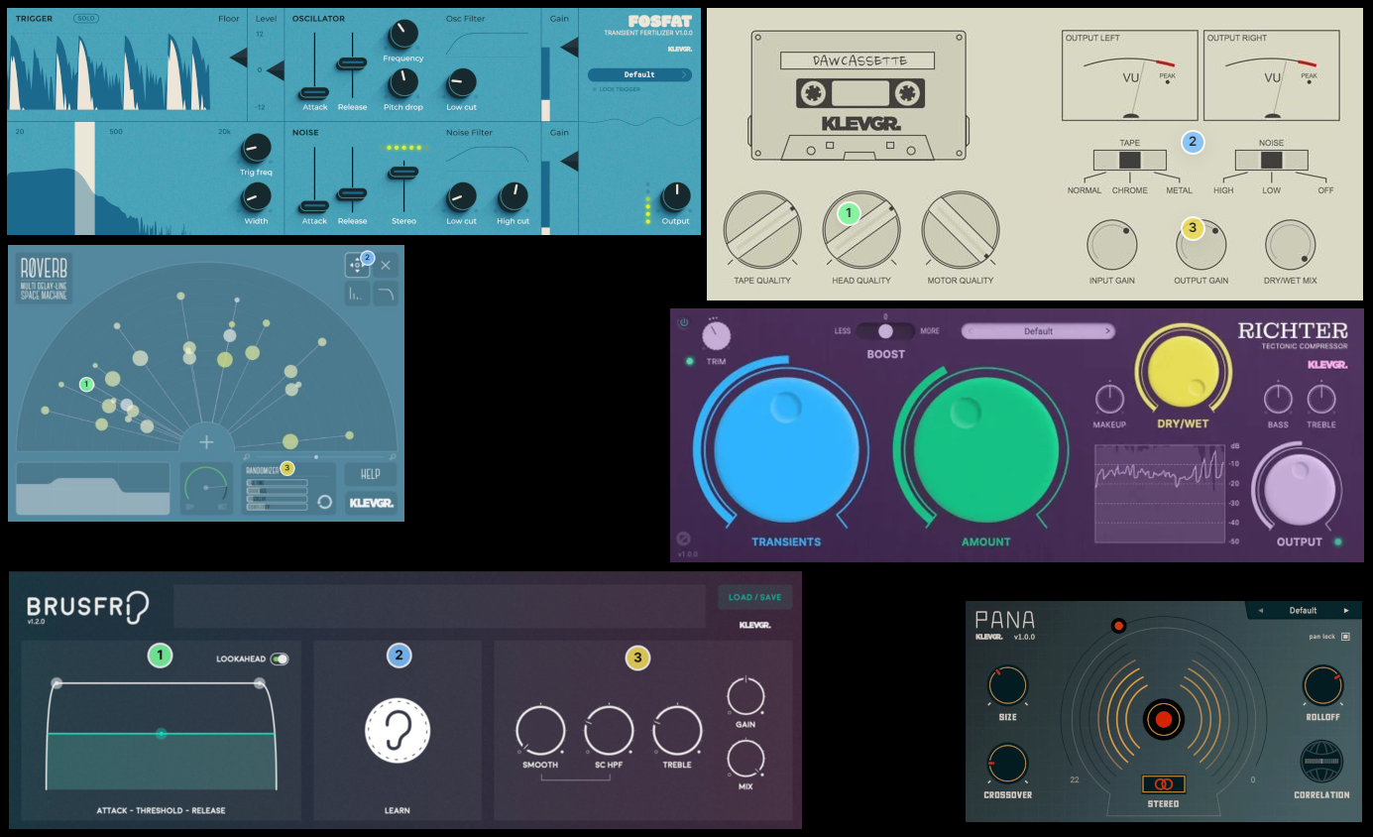
Task: Toggle the green LED next to Richter Trim
Action: [690, 361]
